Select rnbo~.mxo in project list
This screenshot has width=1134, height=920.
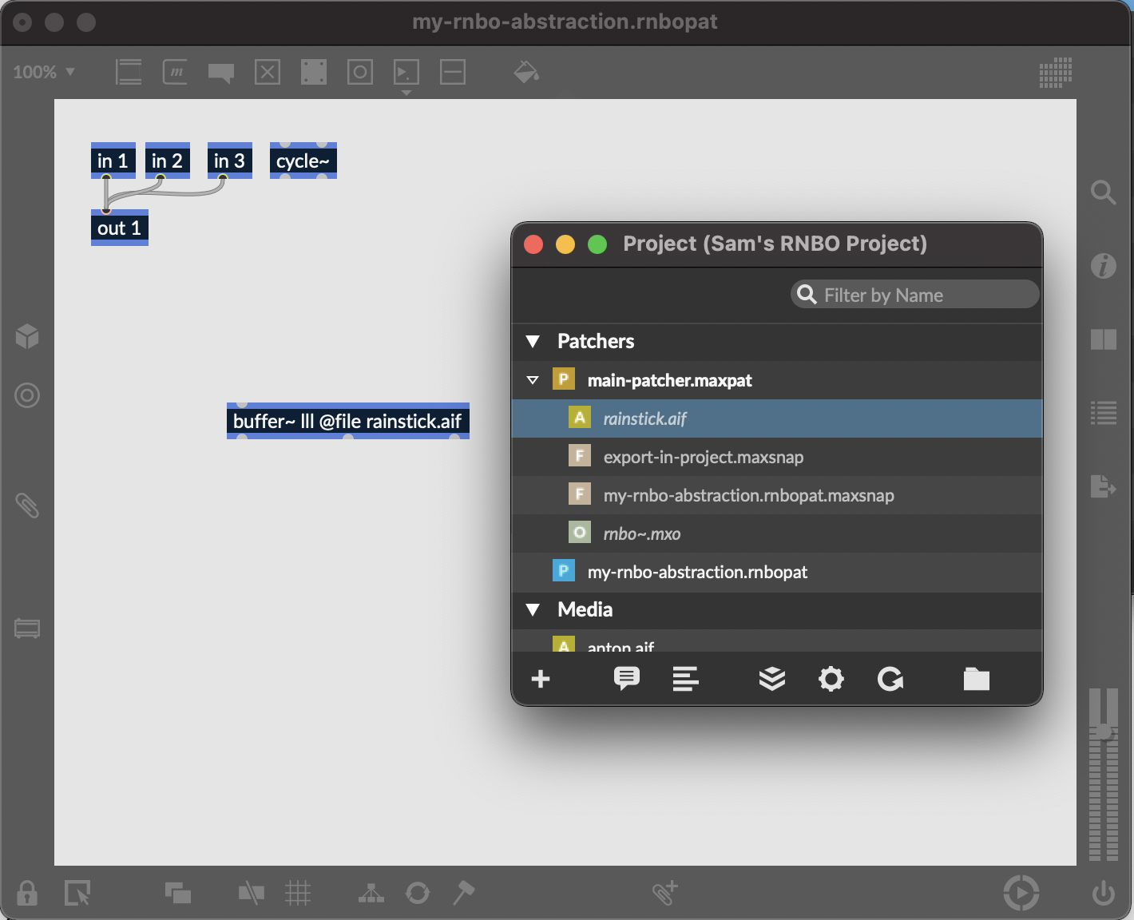(x=641, y=533)
